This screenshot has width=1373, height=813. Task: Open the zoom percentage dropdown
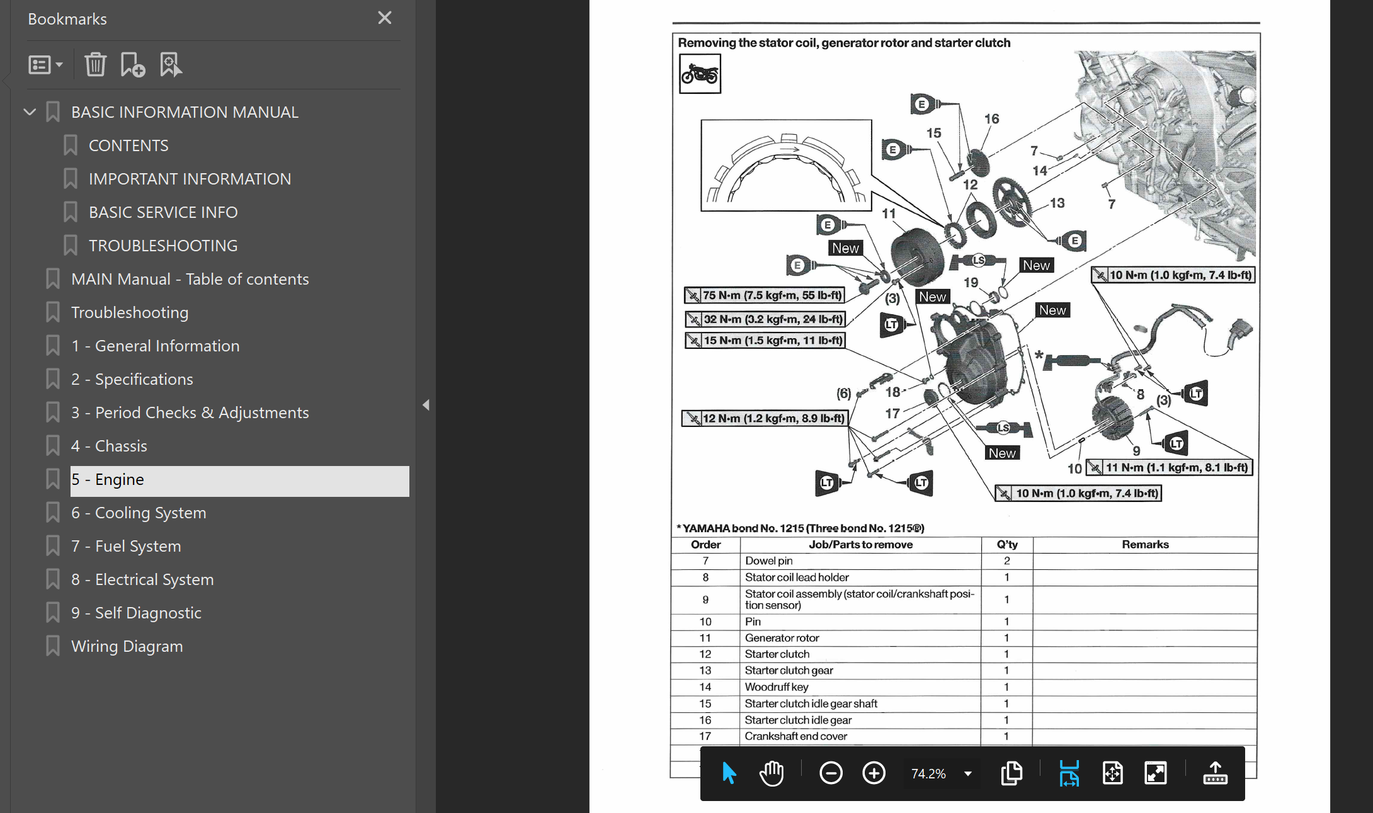(x=968, y=774)
